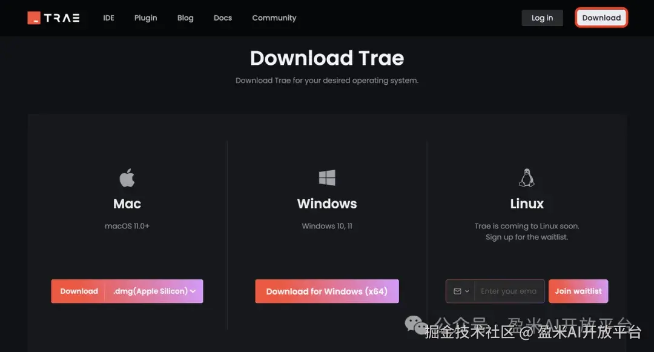Open the Docs nav link
Screen dimensions: 654x352
(223, 18)
